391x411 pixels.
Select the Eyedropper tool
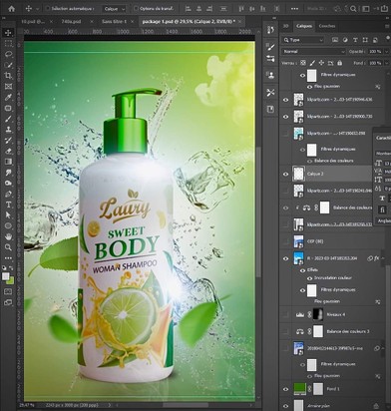8,97
